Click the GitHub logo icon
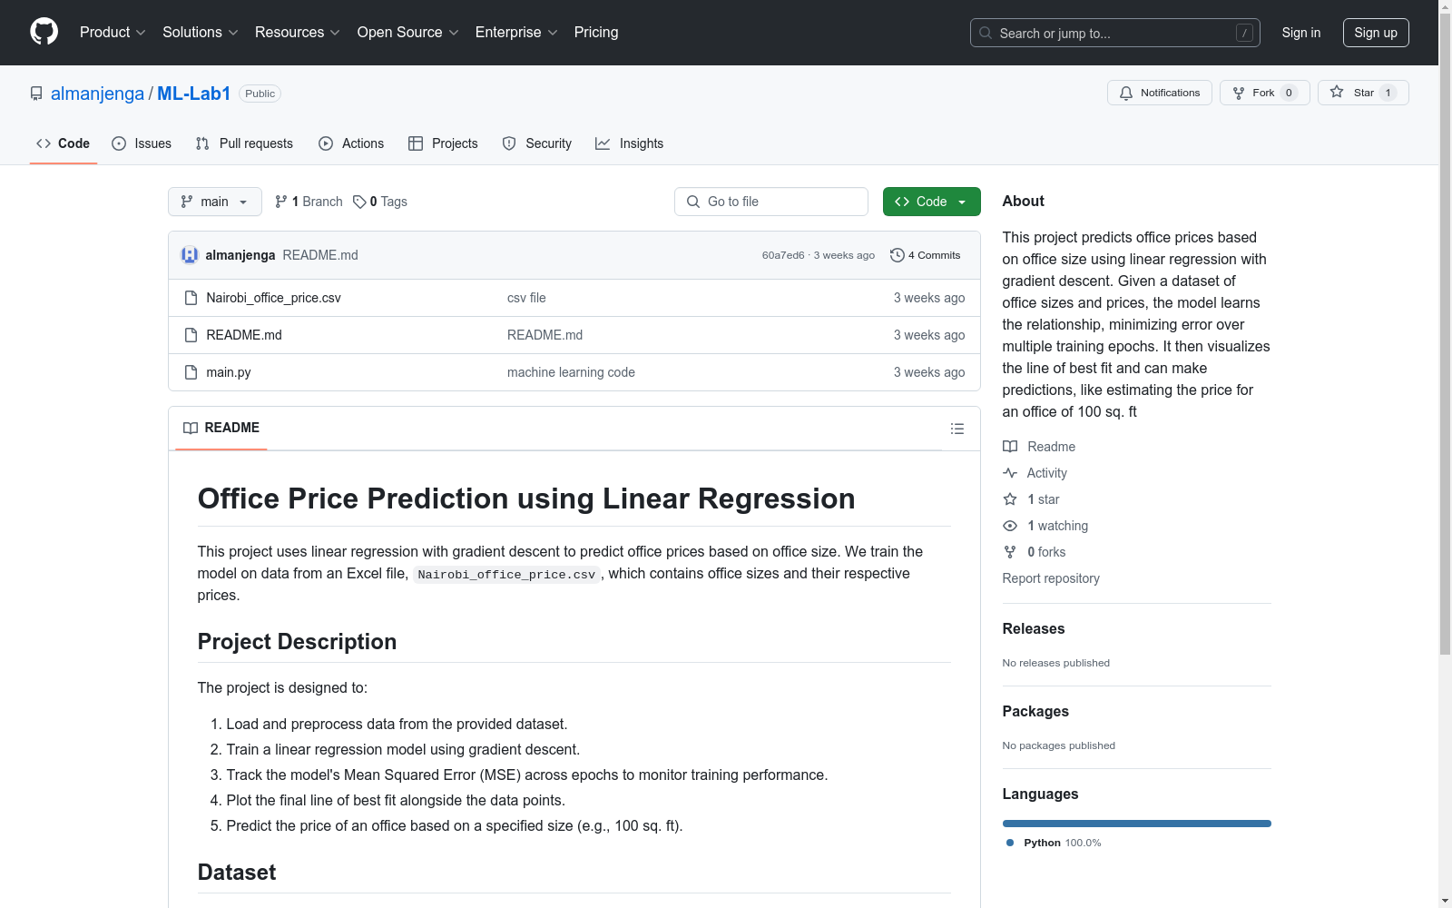1452x908 pixels. click(x=44, y=32)
